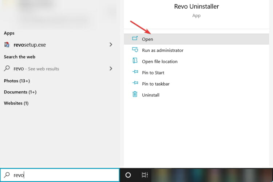Expand the revo web results chevron
Viewport: 273px width, 182px height.
tap(111, 68)
